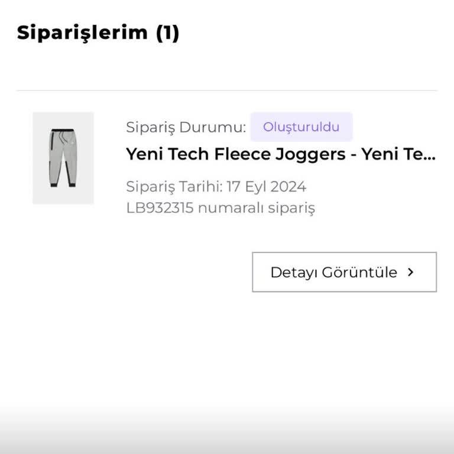Viewport: 454px width, 454px height.
Task: Click the words numaralı sipariş
Action: (x=256, y=208)
